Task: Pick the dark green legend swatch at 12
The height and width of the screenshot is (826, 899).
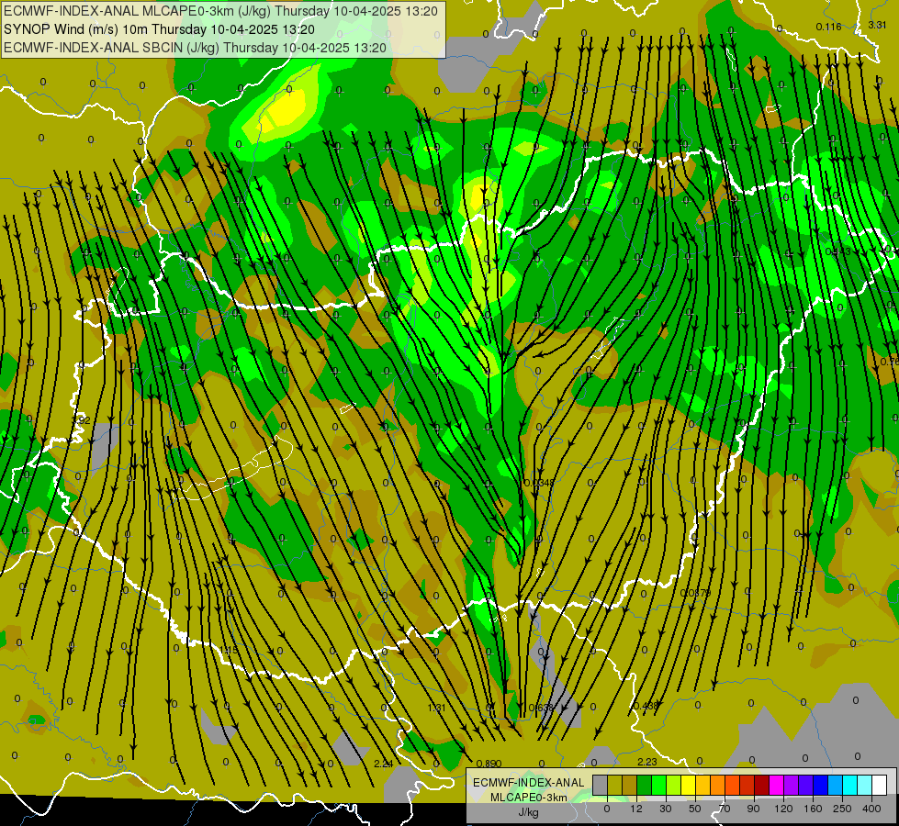Action: coord(645,785)
